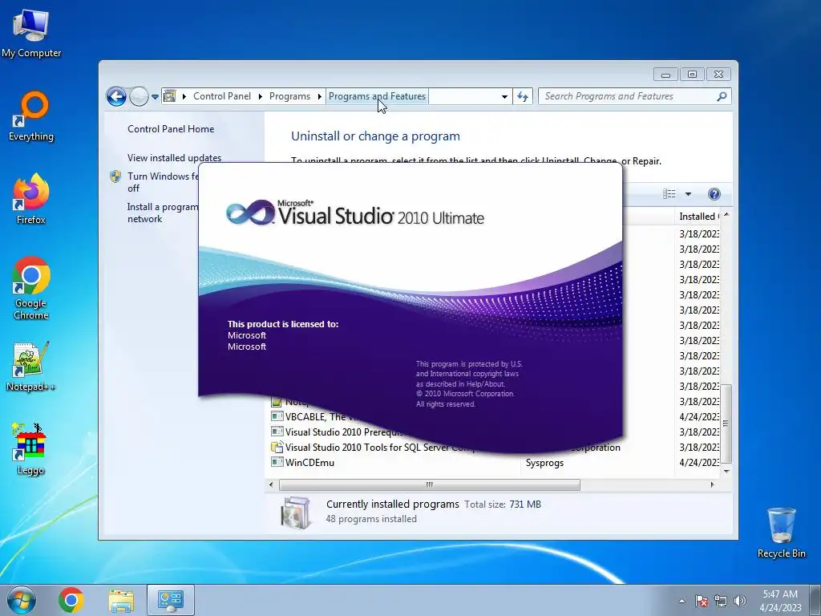Expand arrow after Control Panel breadcrumb
The image size is (821, 616).
tap(261, 96)
